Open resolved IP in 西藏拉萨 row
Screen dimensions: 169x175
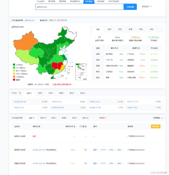tap(39, 163)
